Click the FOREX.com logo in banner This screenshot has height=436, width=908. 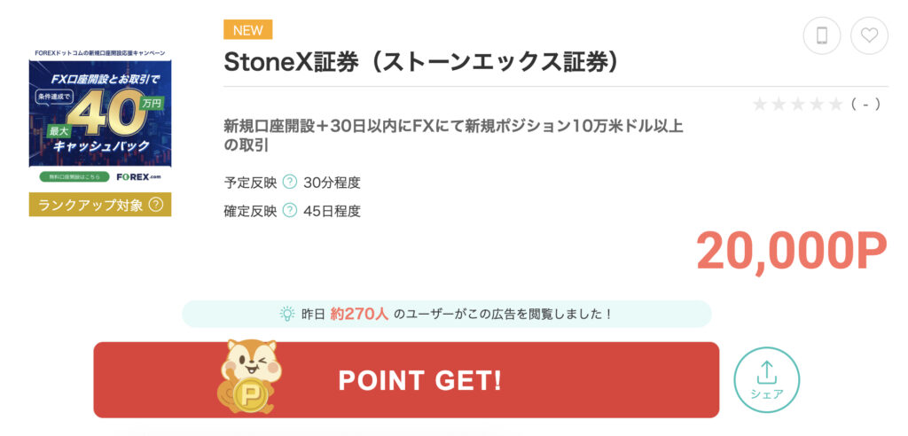point(133,176)
